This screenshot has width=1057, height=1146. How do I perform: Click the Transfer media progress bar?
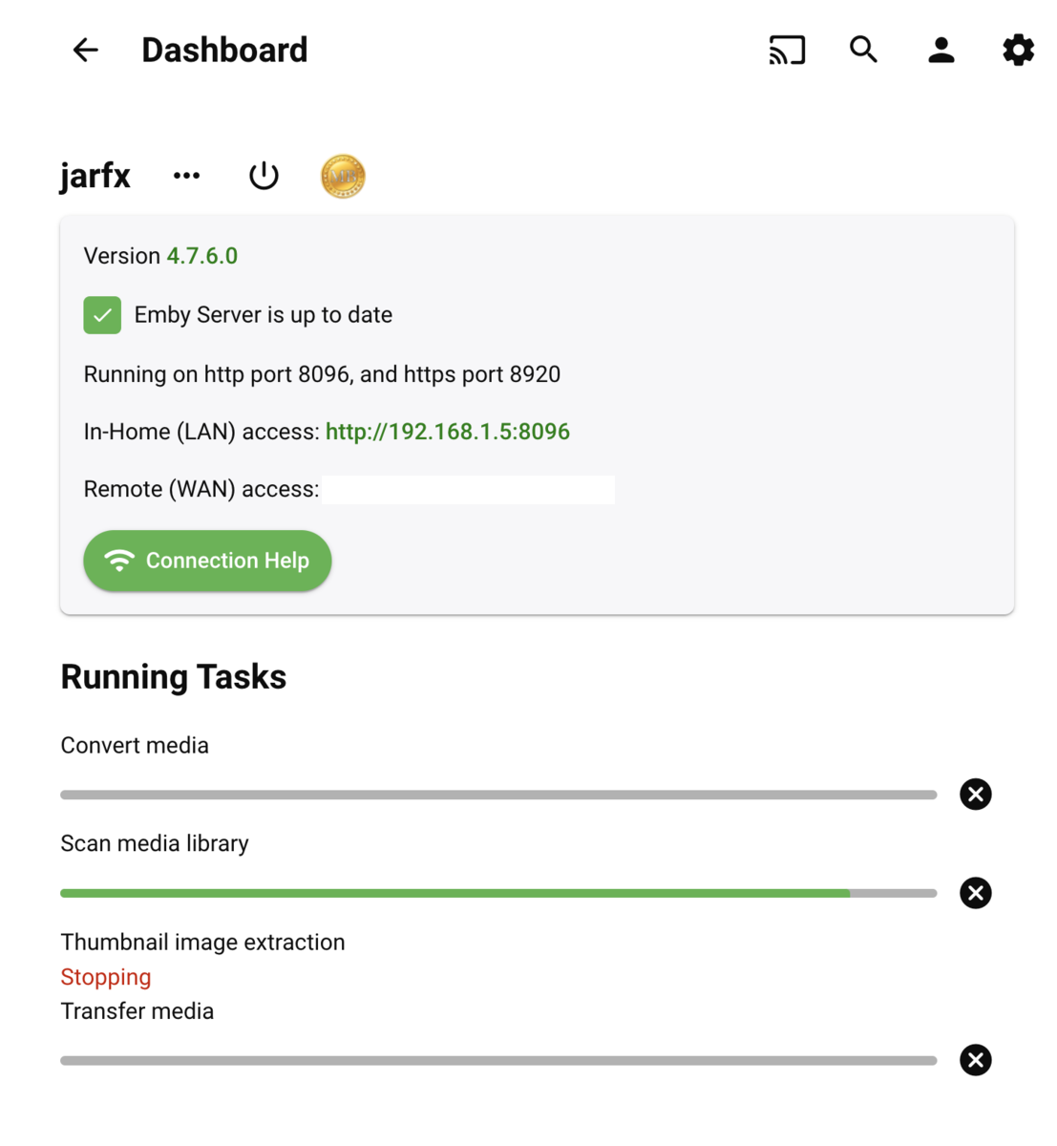click(x=497, y=1060)
